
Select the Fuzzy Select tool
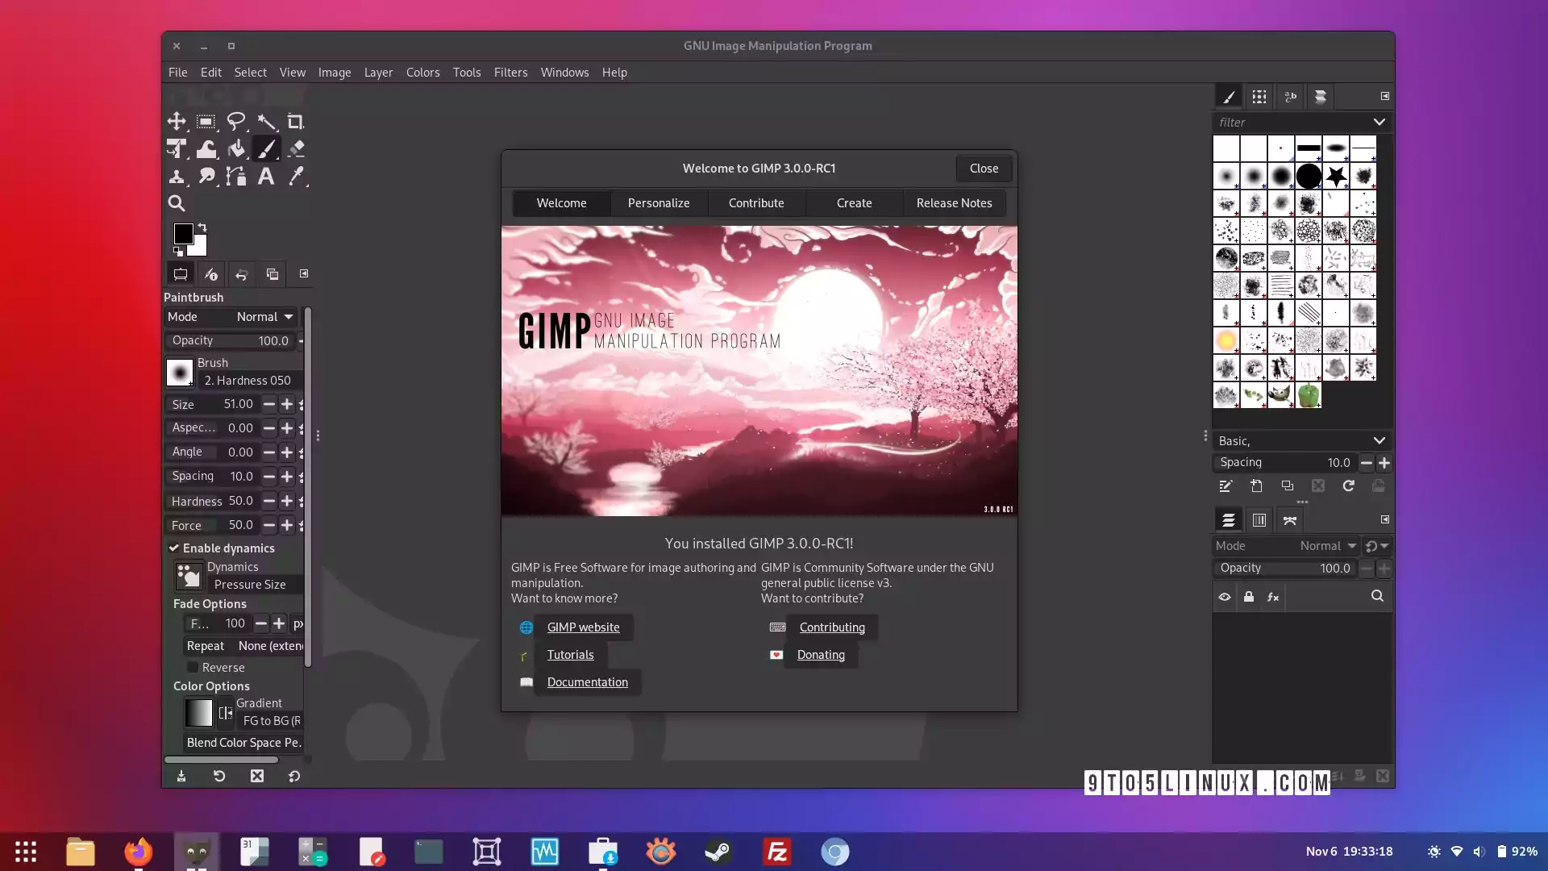[266, 122]
